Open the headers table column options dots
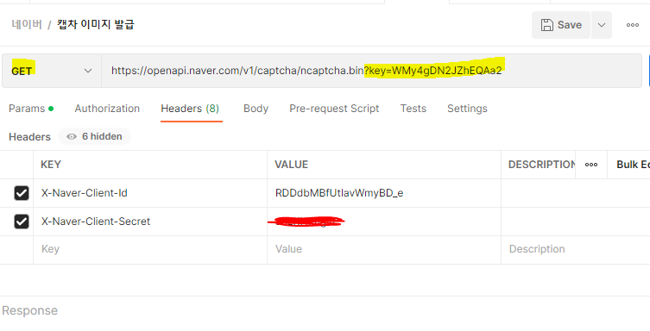Image resolution: width=650 pixels, height=331 pixels. click(x=591, y=165)
